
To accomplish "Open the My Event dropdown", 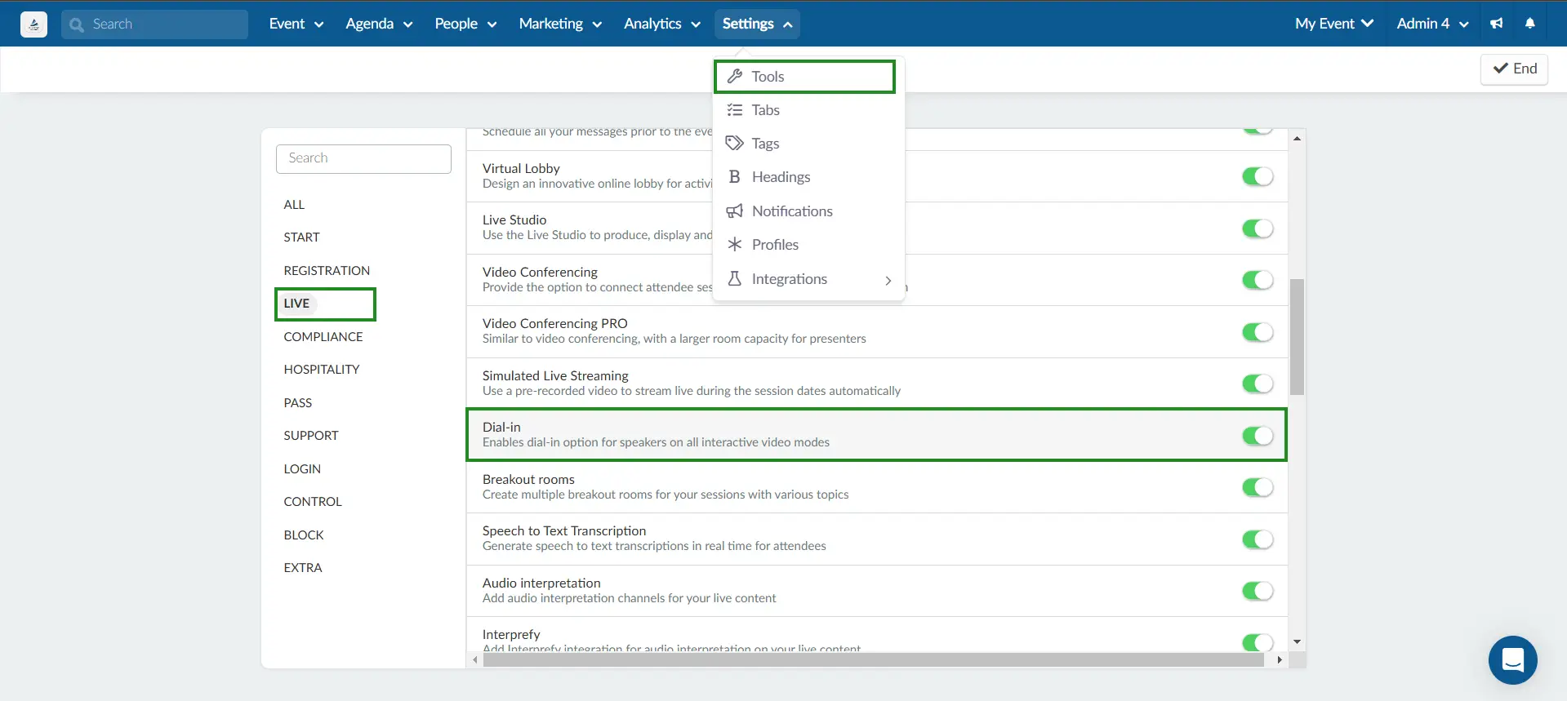I will pyautogui.click(x=1334, y=24).
